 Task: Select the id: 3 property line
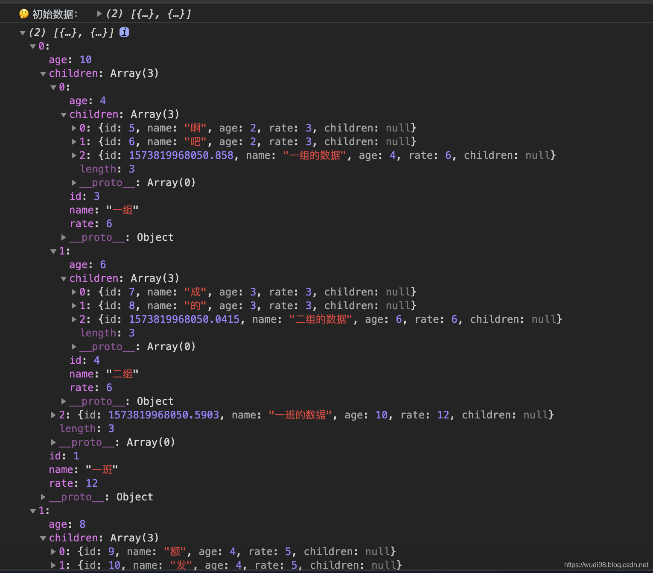click(x=85, y=196)
